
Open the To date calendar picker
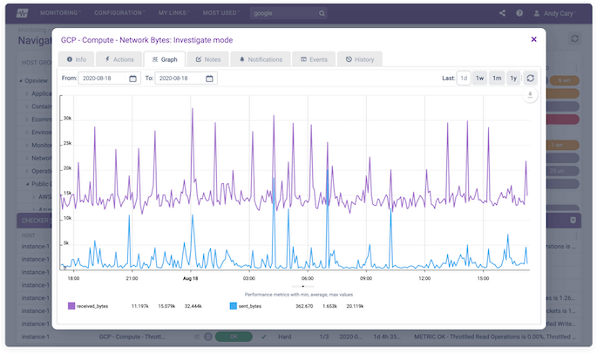coord(210,78)
